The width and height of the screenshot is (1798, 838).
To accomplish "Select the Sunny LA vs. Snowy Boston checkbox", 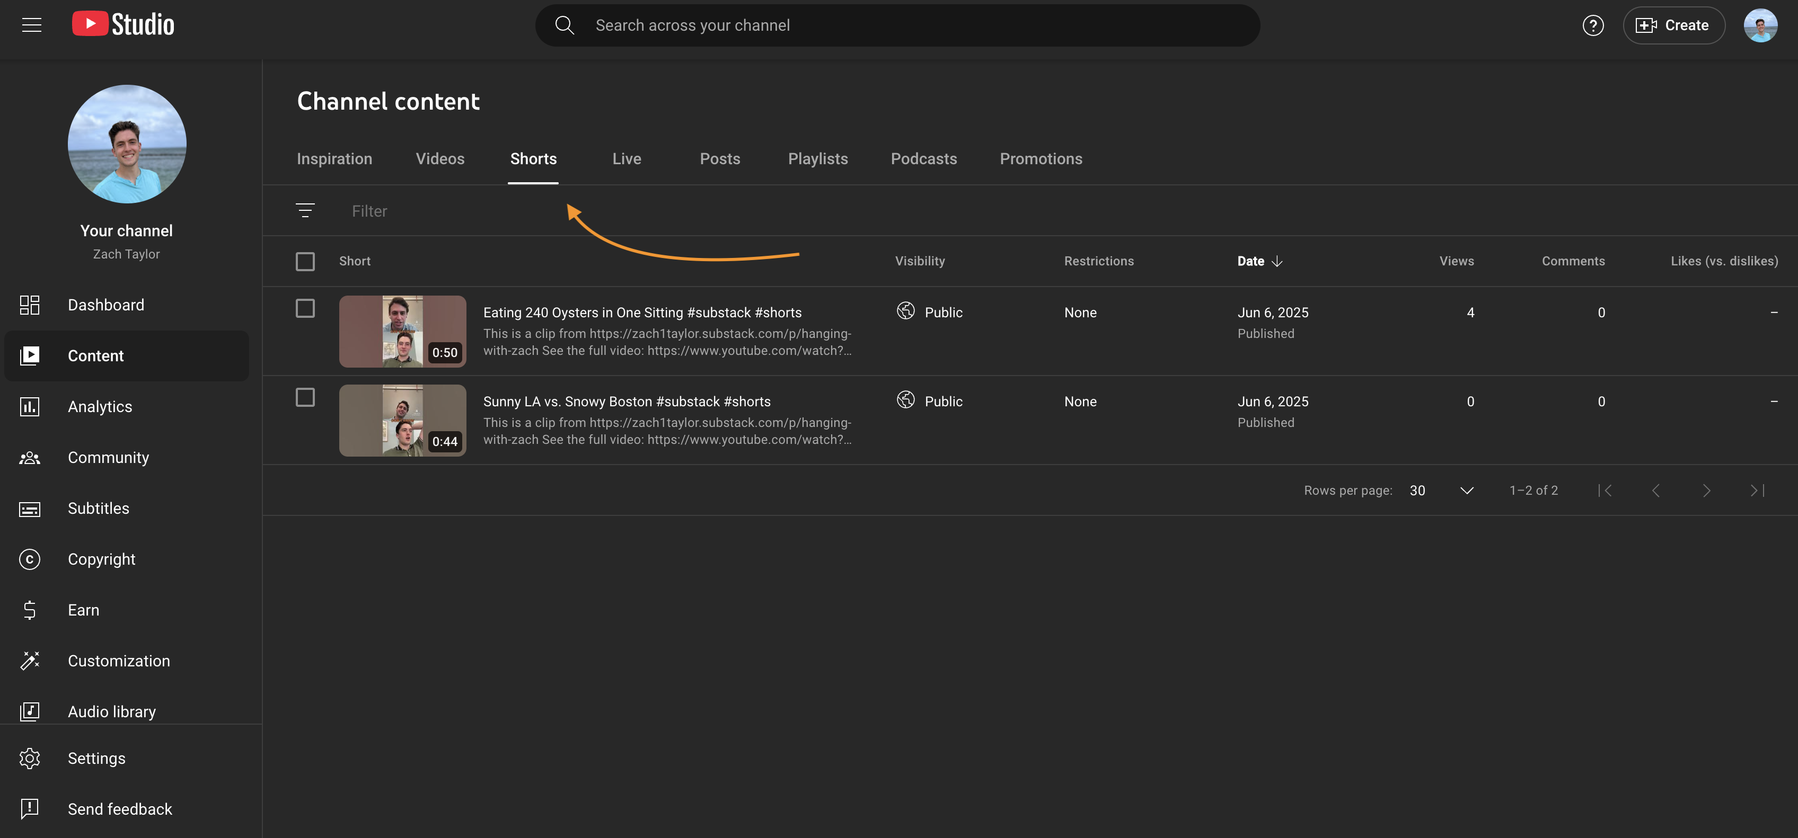I will 305,398.
